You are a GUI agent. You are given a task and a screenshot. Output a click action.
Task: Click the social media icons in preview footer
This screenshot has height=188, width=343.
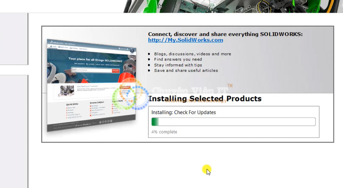[x=105, y=122]
